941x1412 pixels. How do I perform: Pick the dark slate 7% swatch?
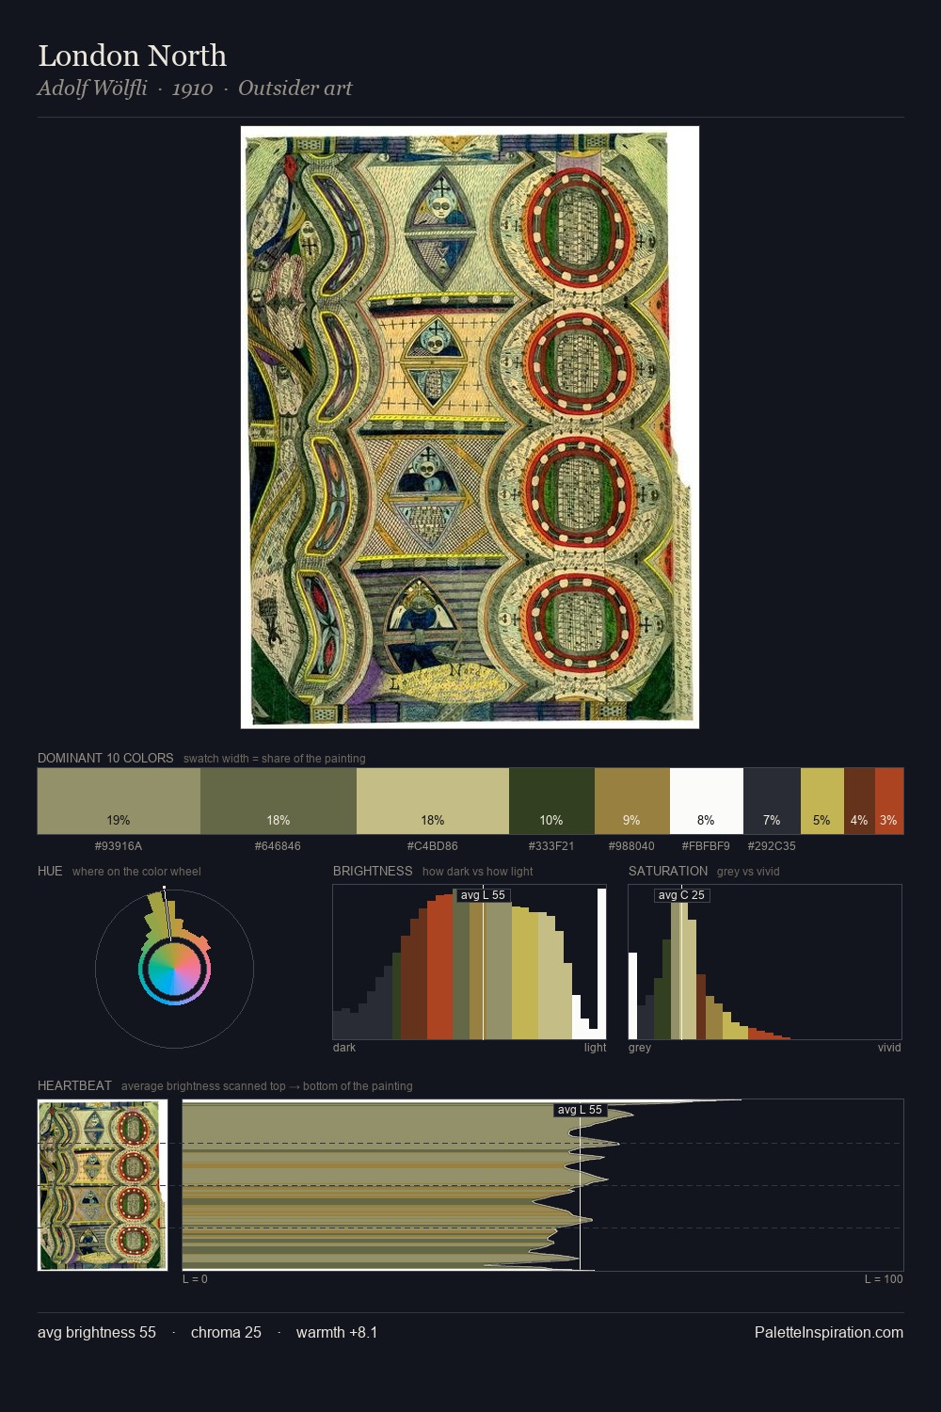coord(772,801)
